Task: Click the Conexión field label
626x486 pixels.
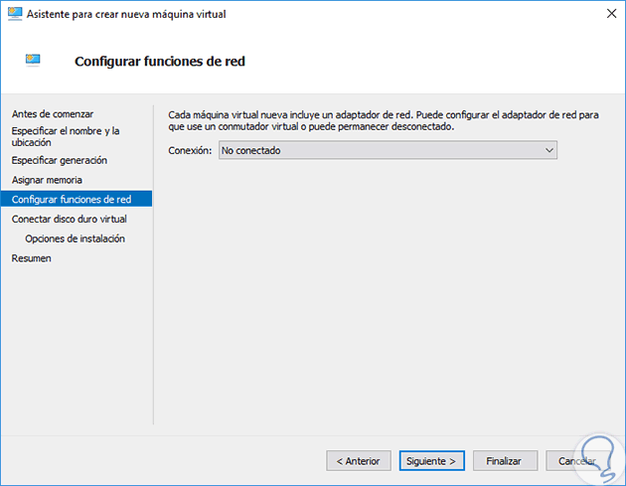Action: tap(190, 150)
